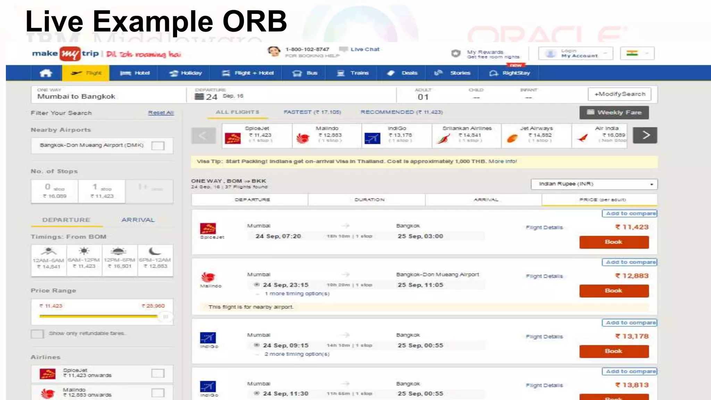Open the MakeMyTrip logo homepage
711x400 pixels.
pos(65,53)
